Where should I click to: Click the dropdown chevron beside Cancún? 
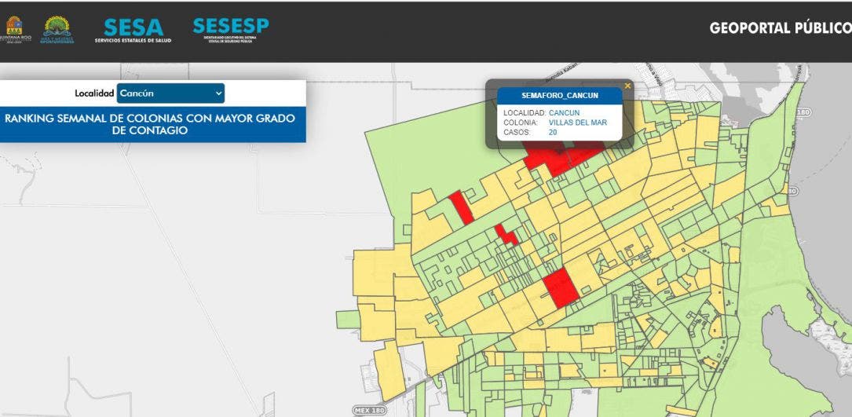click(218, 93)
